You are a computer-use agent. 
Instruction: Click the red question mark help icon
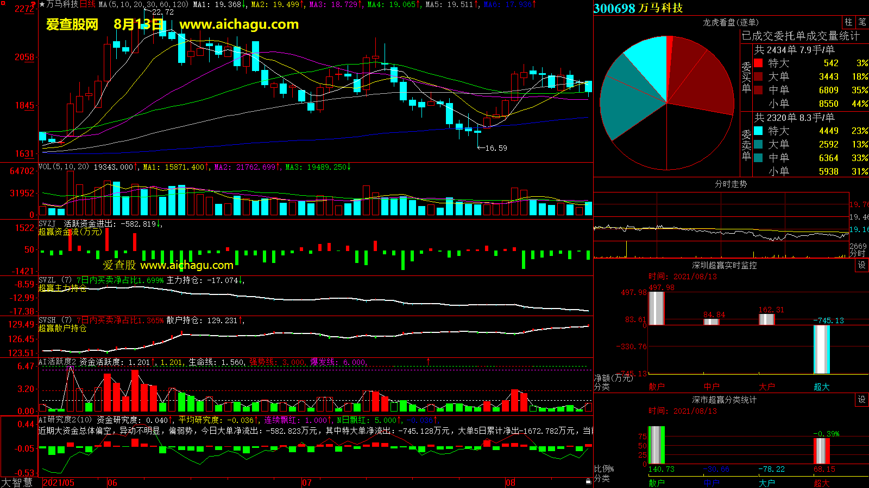click(x=34, y=4)
